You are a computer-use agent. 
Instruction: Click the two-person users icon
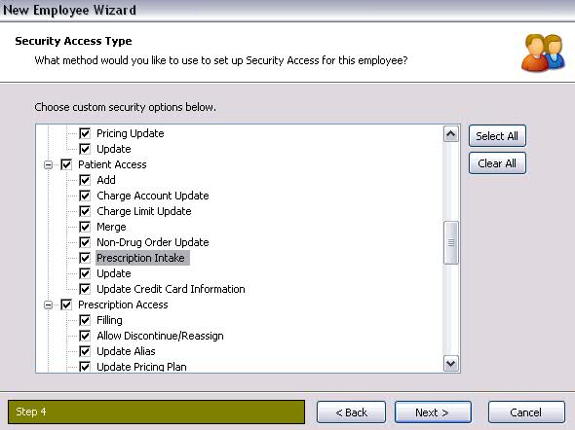(x=544, y=53)
